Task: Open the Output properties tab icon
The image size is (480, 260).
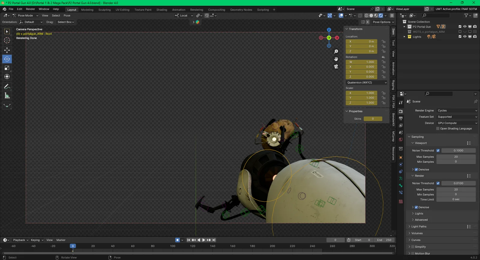Action: point(401,118)
